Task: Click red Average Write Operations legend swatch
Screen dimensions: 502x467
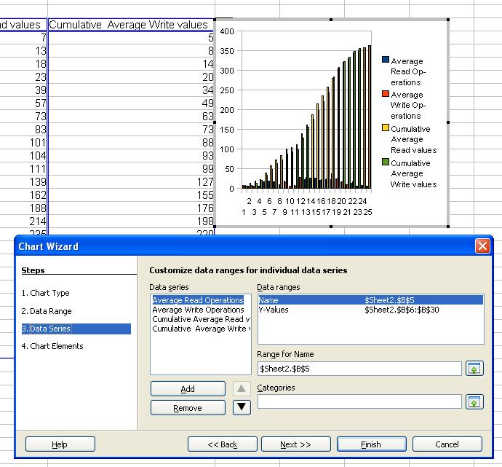Action: (x=386, y=95)
